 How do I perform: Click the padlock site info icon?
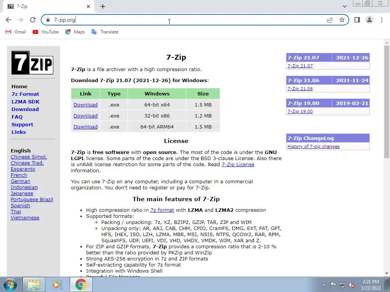pos(48,20)
